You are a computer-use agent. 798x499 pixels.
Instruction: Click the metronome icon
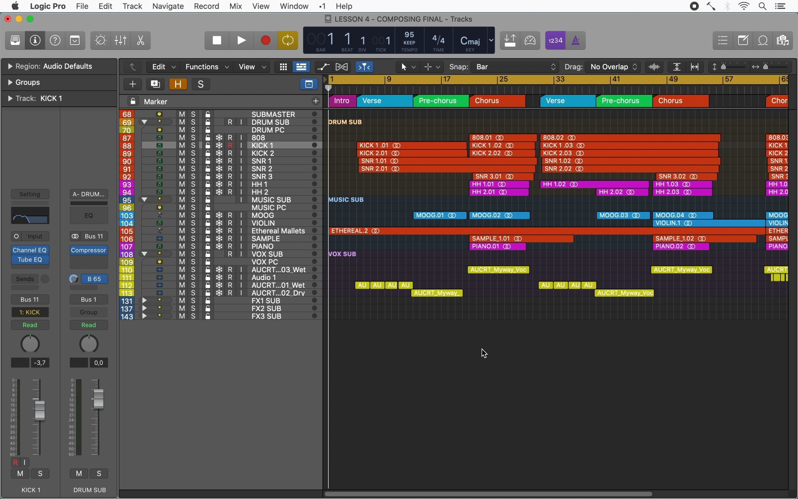coord(575,40)
